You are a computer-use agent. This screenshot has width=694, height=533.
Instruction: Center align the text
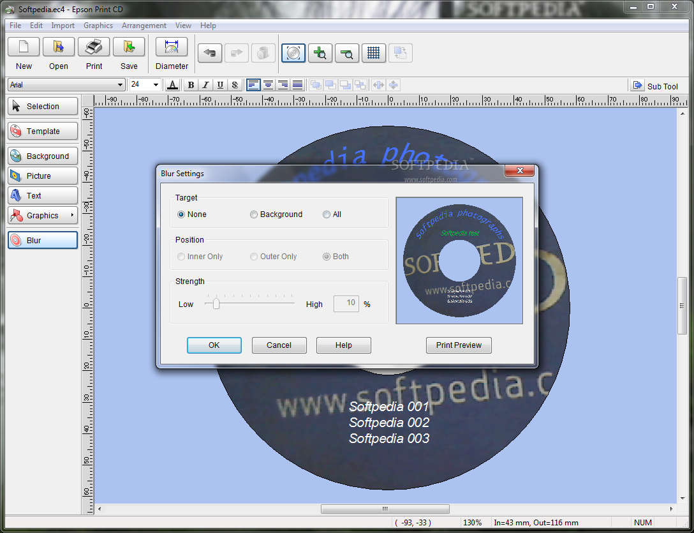[268, 85]
